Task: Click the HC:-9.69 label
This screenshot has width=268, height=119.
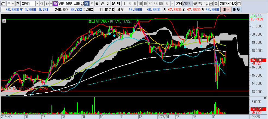Action: (x=256, y=19)
